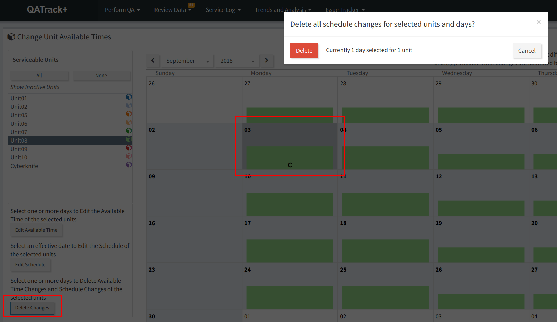Select Unit05 in the units list

70,115
